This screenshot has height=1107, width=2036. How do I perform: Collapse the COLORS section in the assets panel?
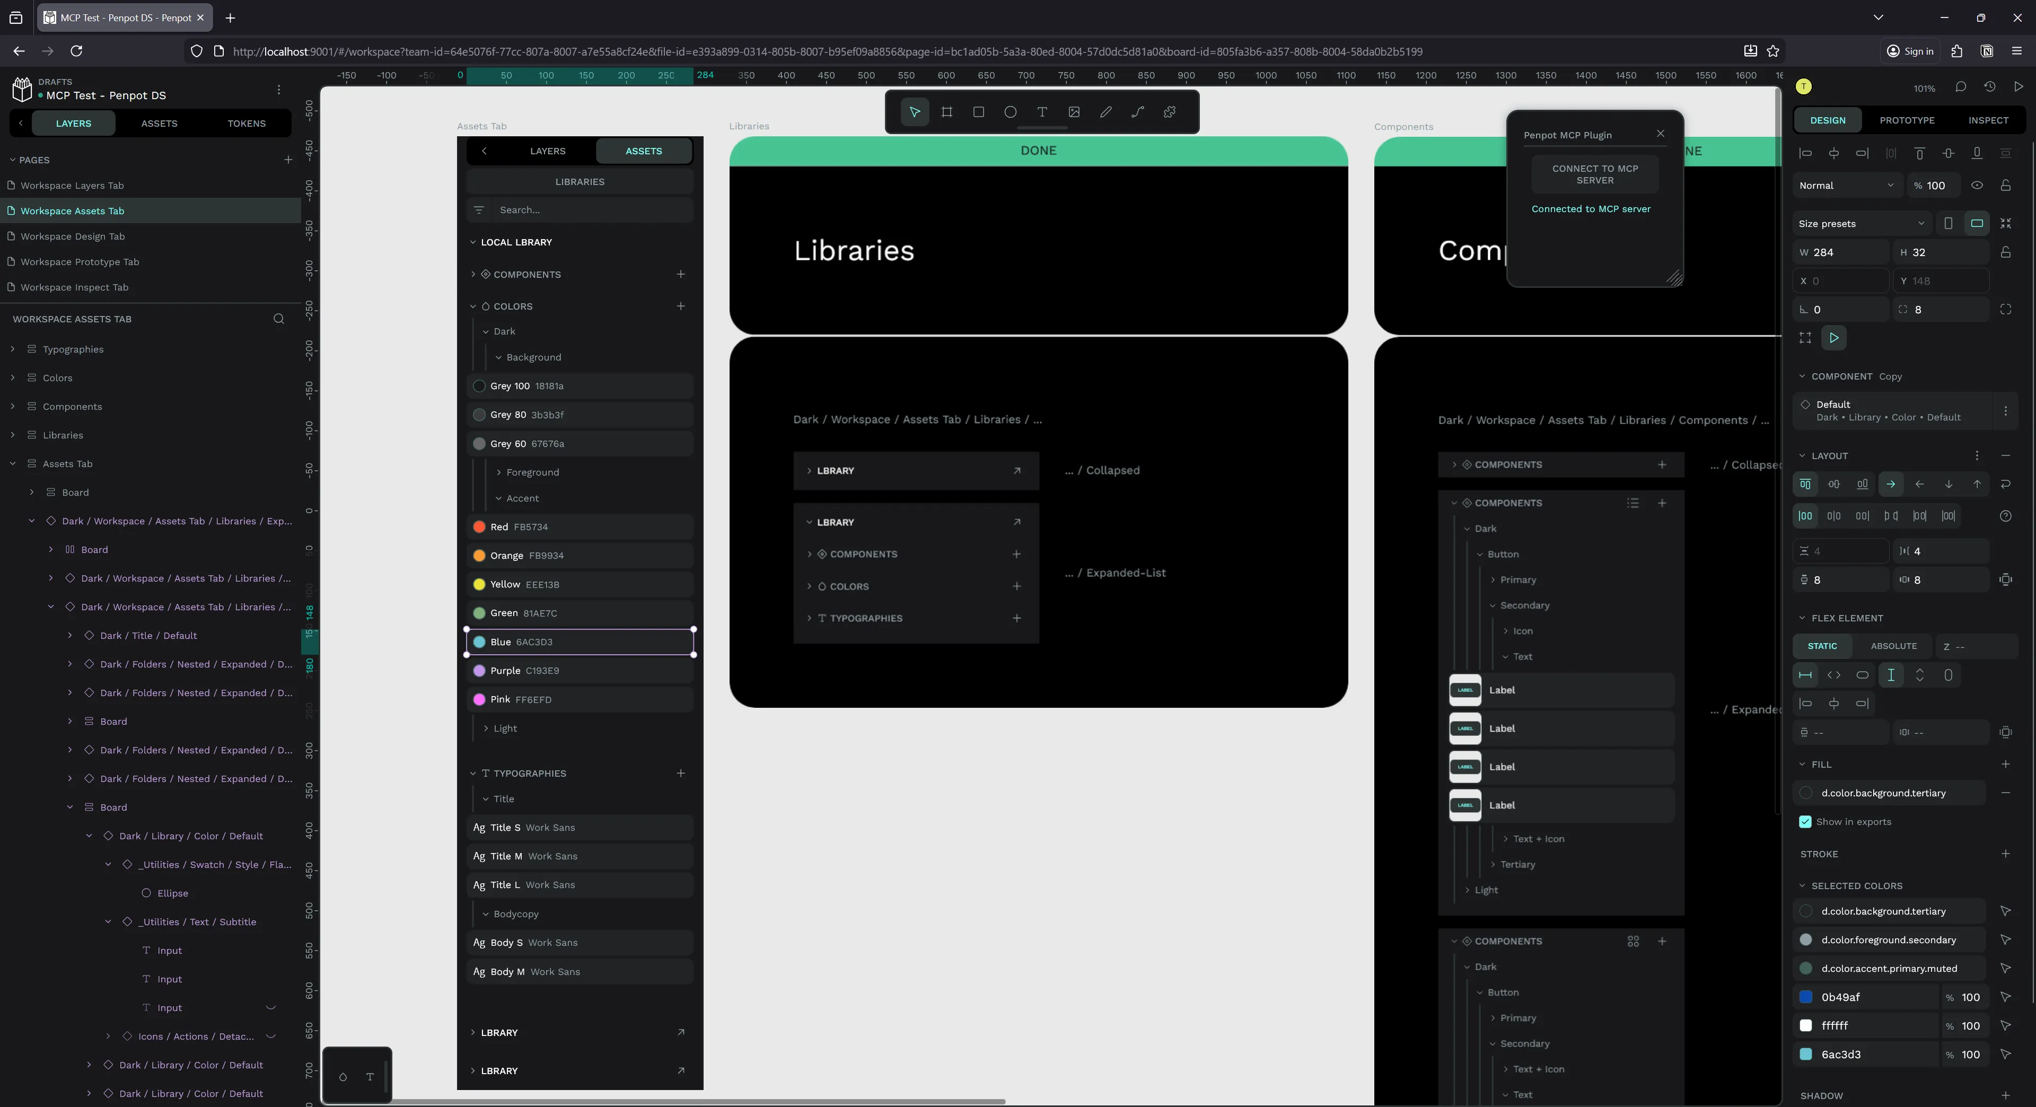click(473, 306)
